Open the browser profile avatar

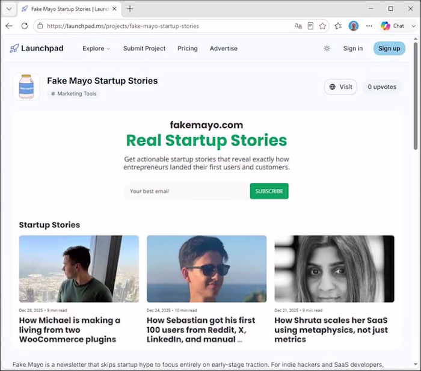click(354, 26)
